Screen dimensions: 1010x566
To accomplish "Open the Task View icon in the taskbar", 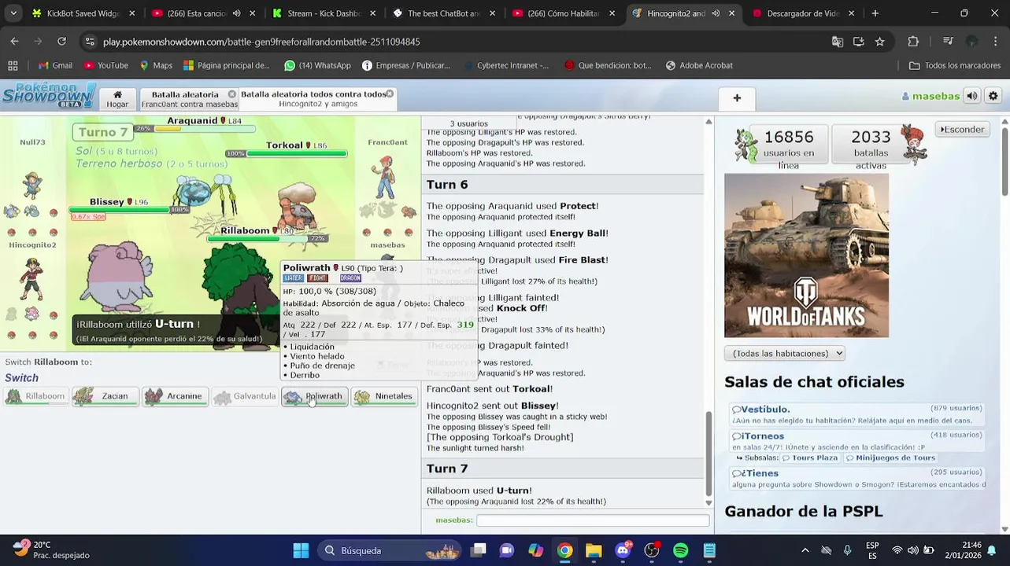I will [478, 550].
